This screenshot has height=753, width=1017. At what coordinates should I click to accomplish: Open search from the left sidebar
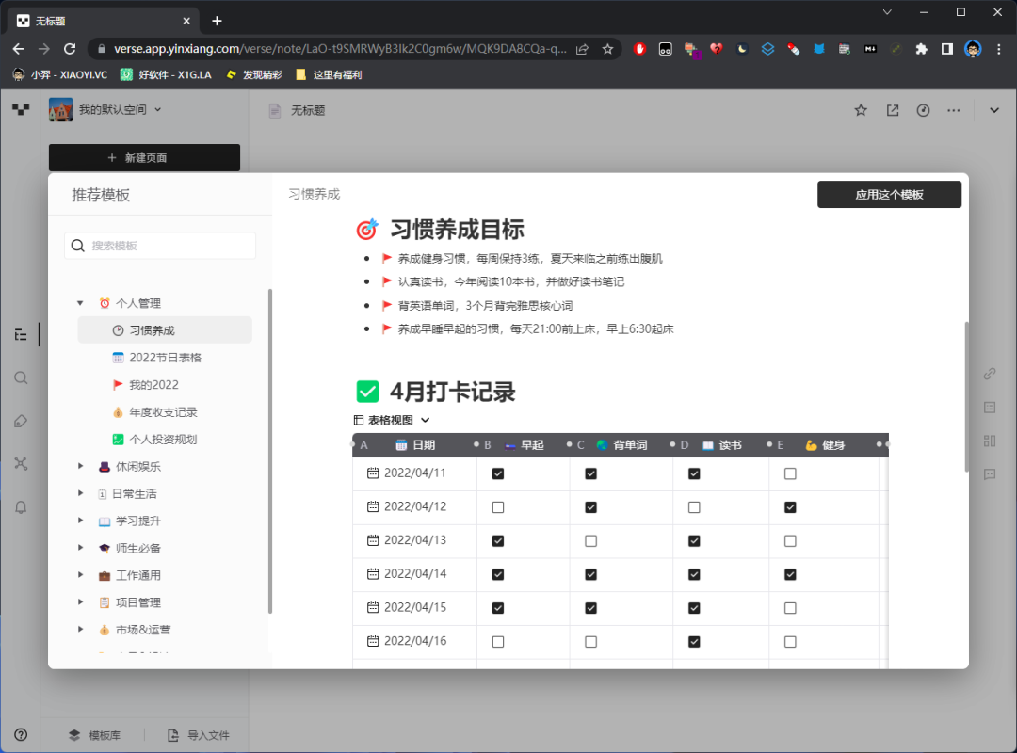21,377
